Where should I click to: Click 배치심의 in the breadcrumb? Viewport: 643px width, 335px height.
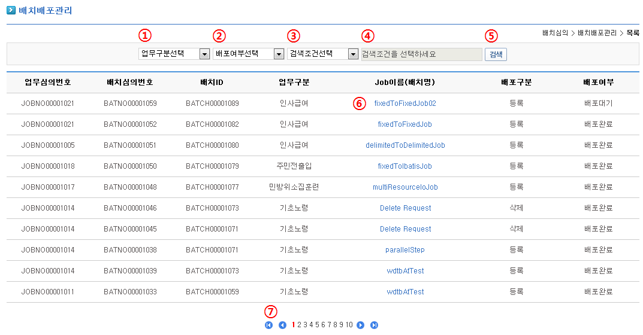[x=554, y=33]
